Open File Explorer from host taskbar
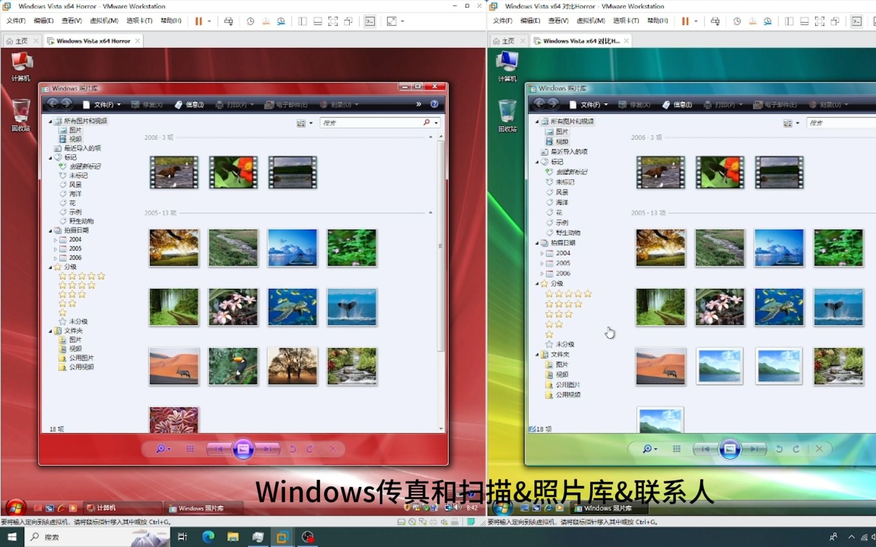Image resolution: width=876 pixels, height=547 pixels. pyautogui.click(x=233, y=537)
